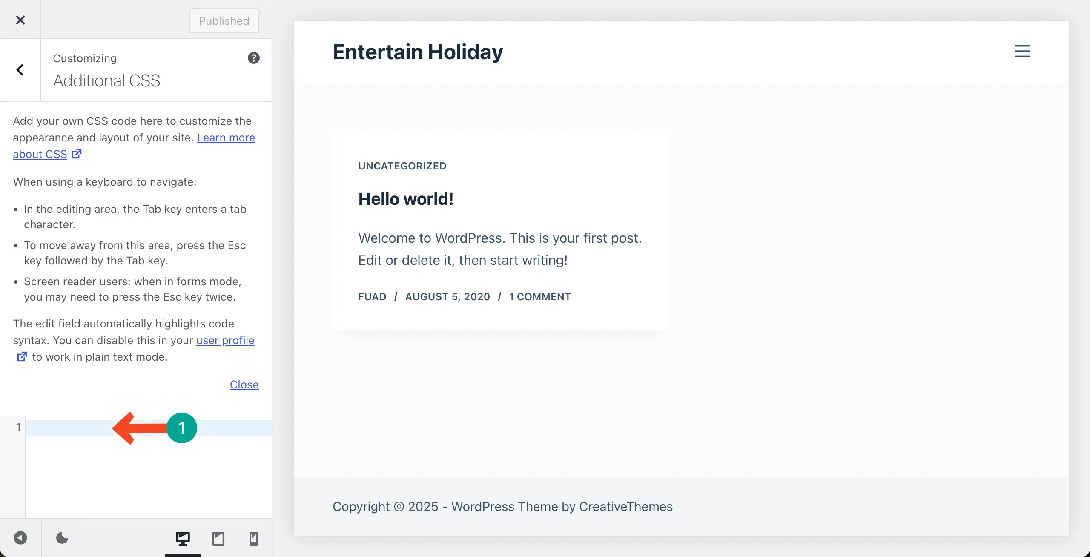The image size is (1090, 557).
Task: View the post's 1 Comment
Action: pos(539,296)
